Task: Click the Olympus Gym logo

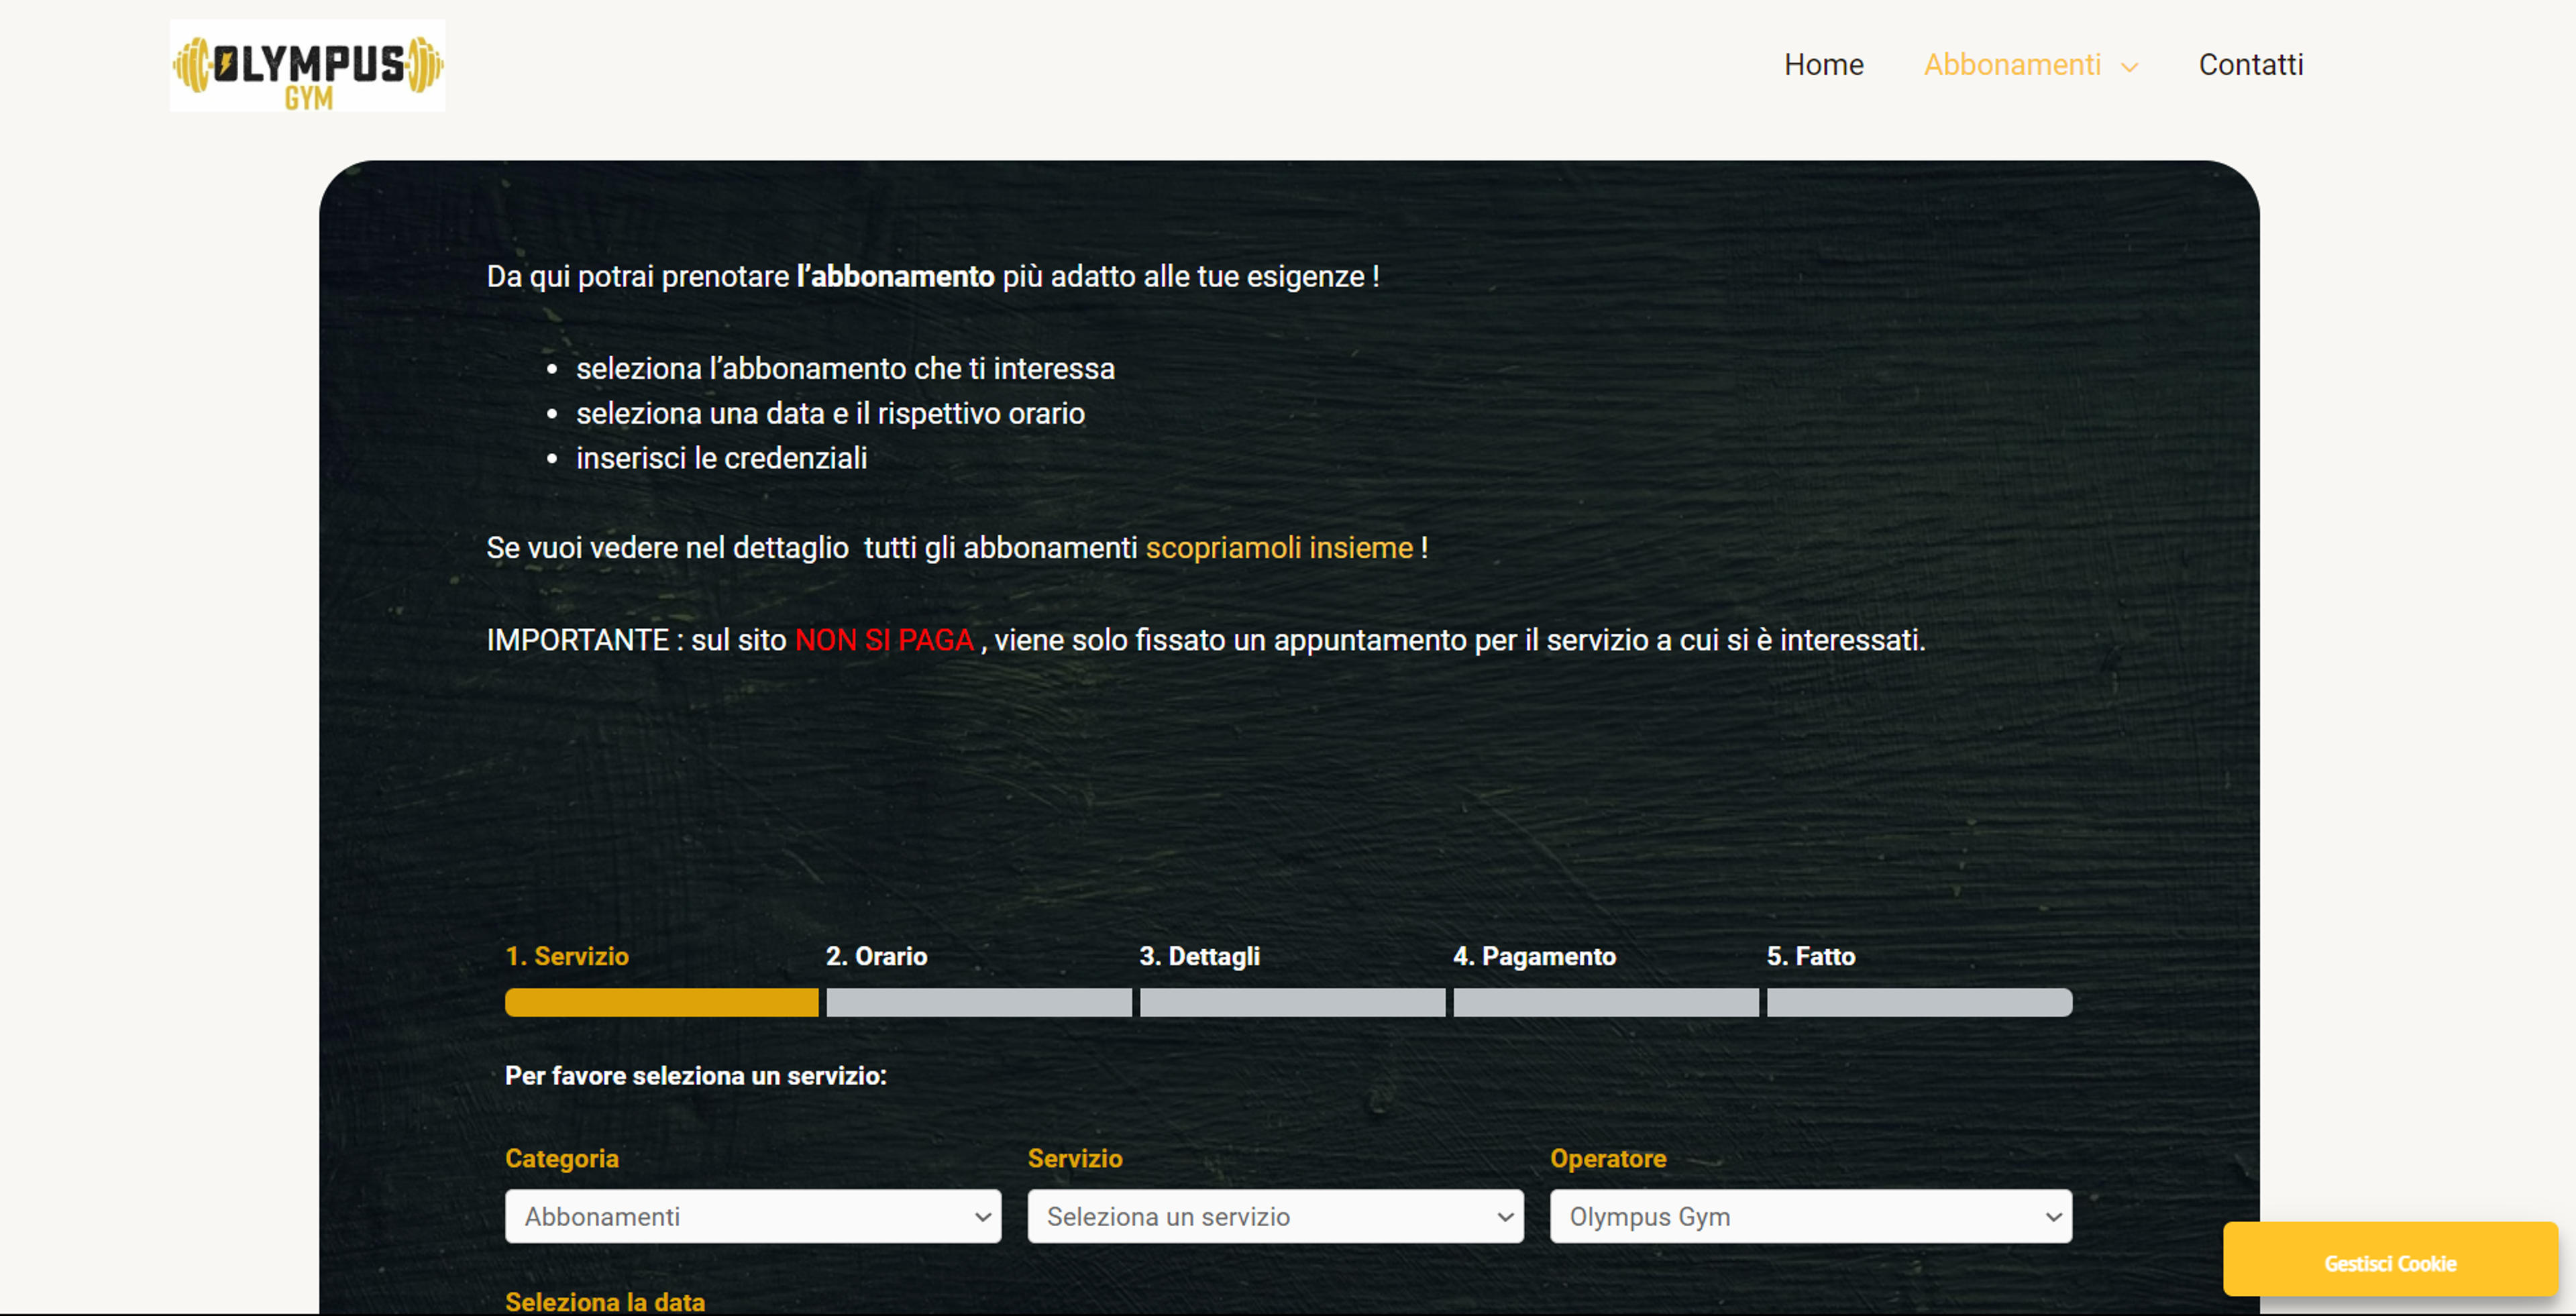Action: [x=308, y=66]
